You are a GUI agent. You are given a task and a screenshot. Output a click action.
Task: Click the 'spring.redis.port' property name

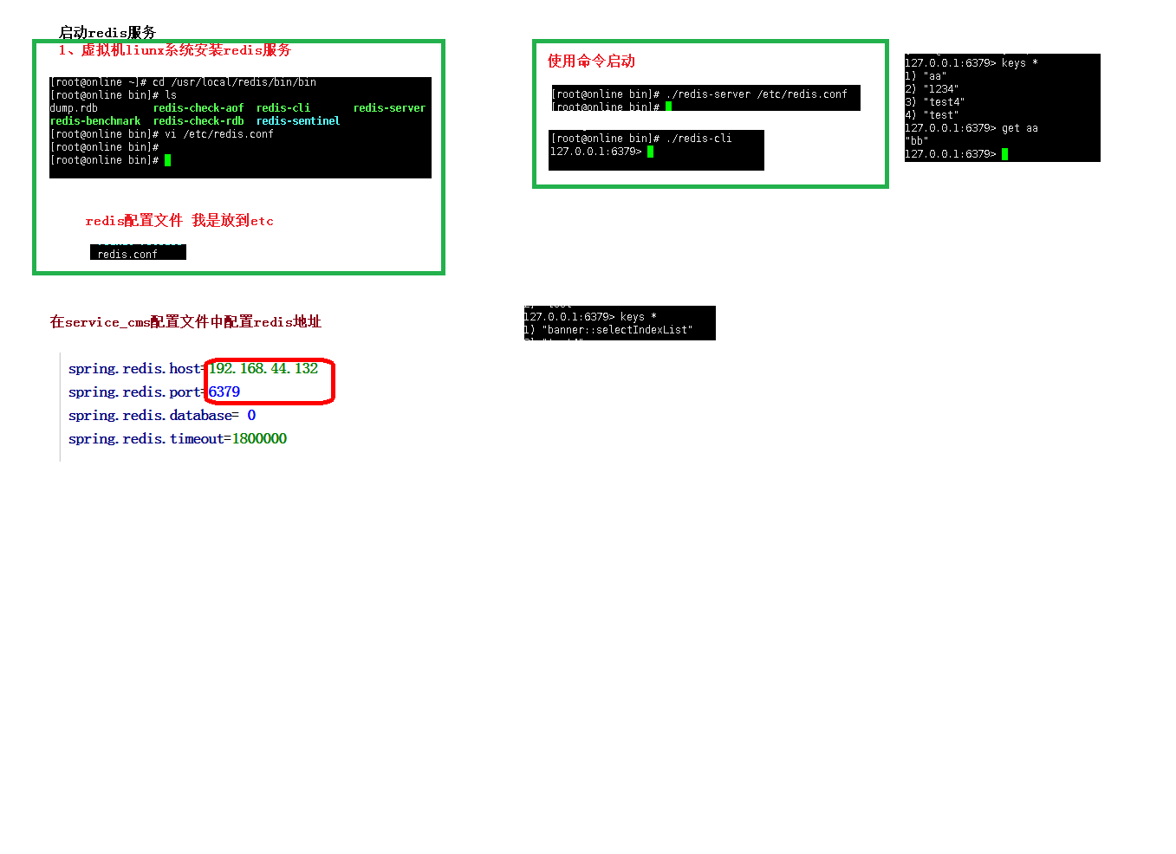point(134,392)
